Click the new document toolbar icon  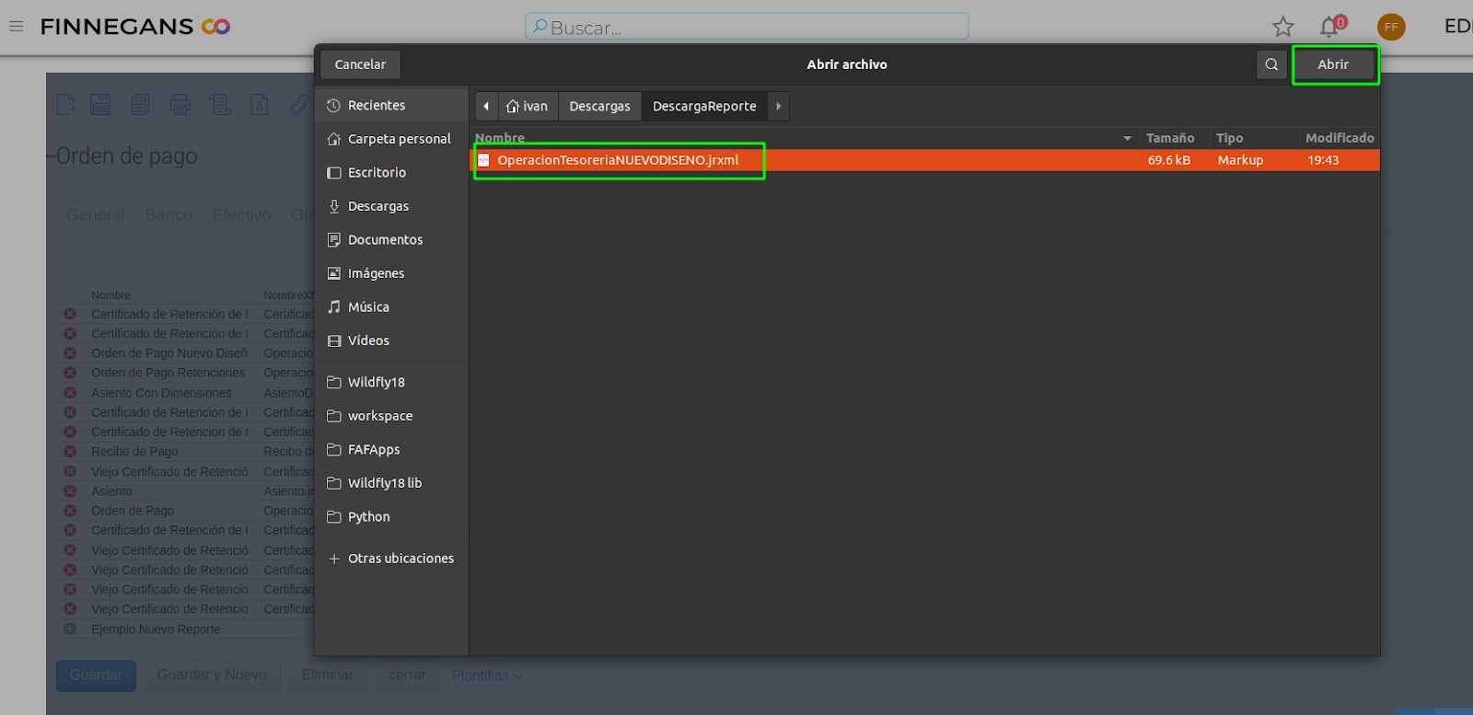65,105
